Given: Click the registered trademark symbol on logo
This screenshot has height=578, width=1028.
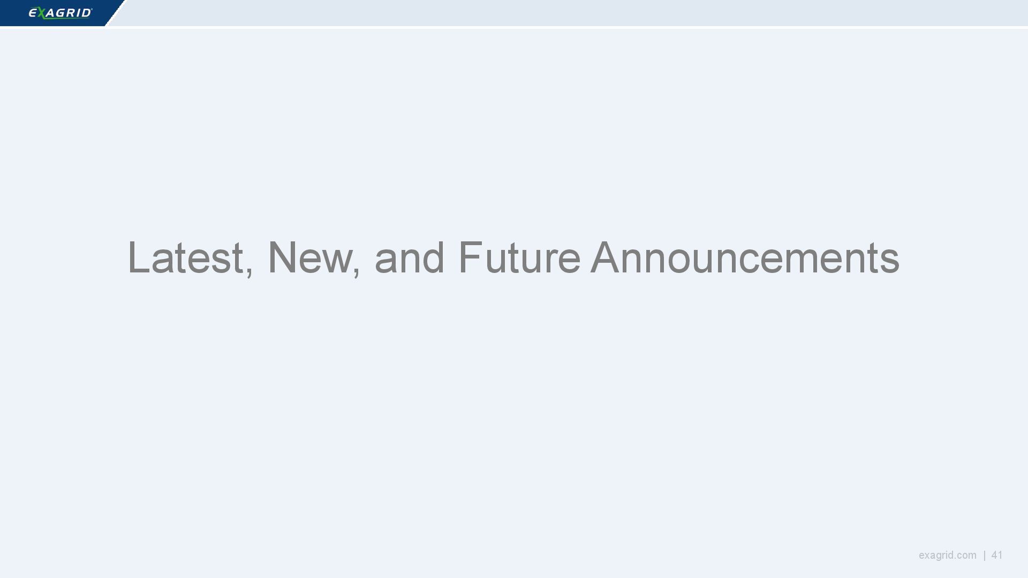Looking at the screenshot, I should coord(92,9).
